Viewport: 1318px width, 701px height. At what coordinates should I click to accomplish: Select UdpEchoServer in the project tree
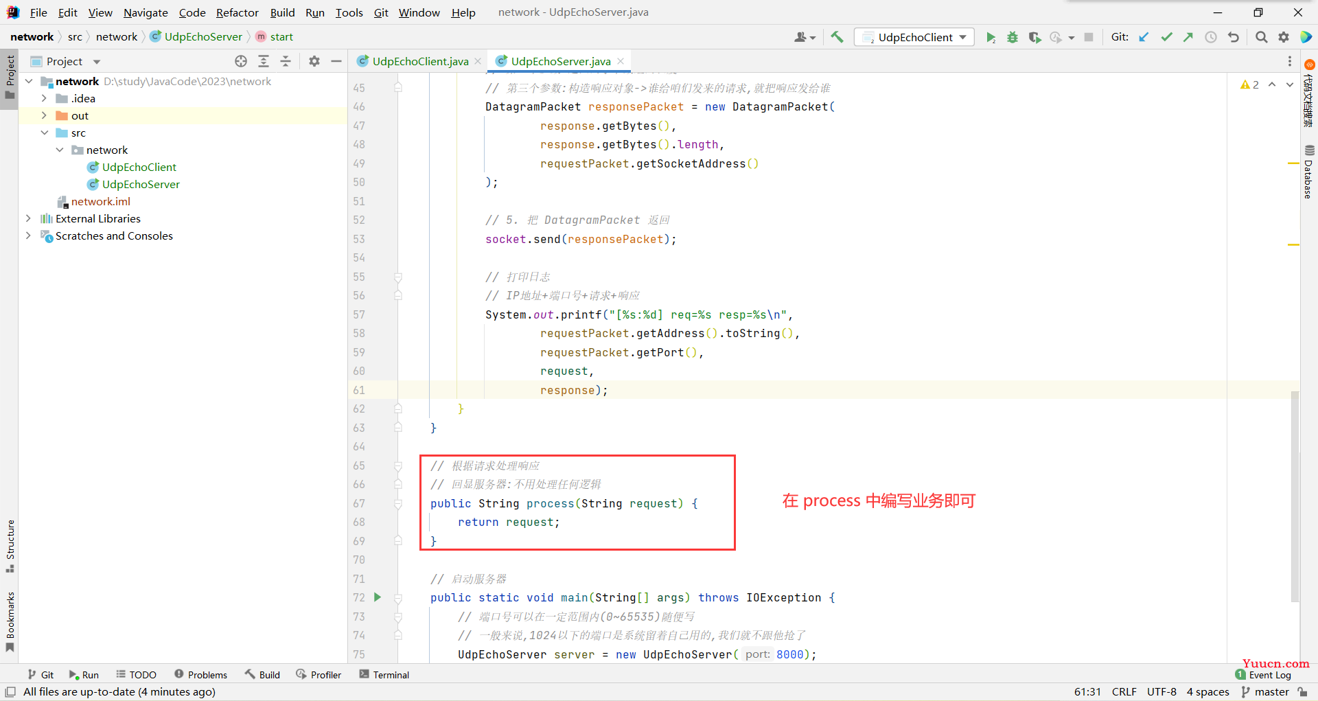click(x=141, y=184)
